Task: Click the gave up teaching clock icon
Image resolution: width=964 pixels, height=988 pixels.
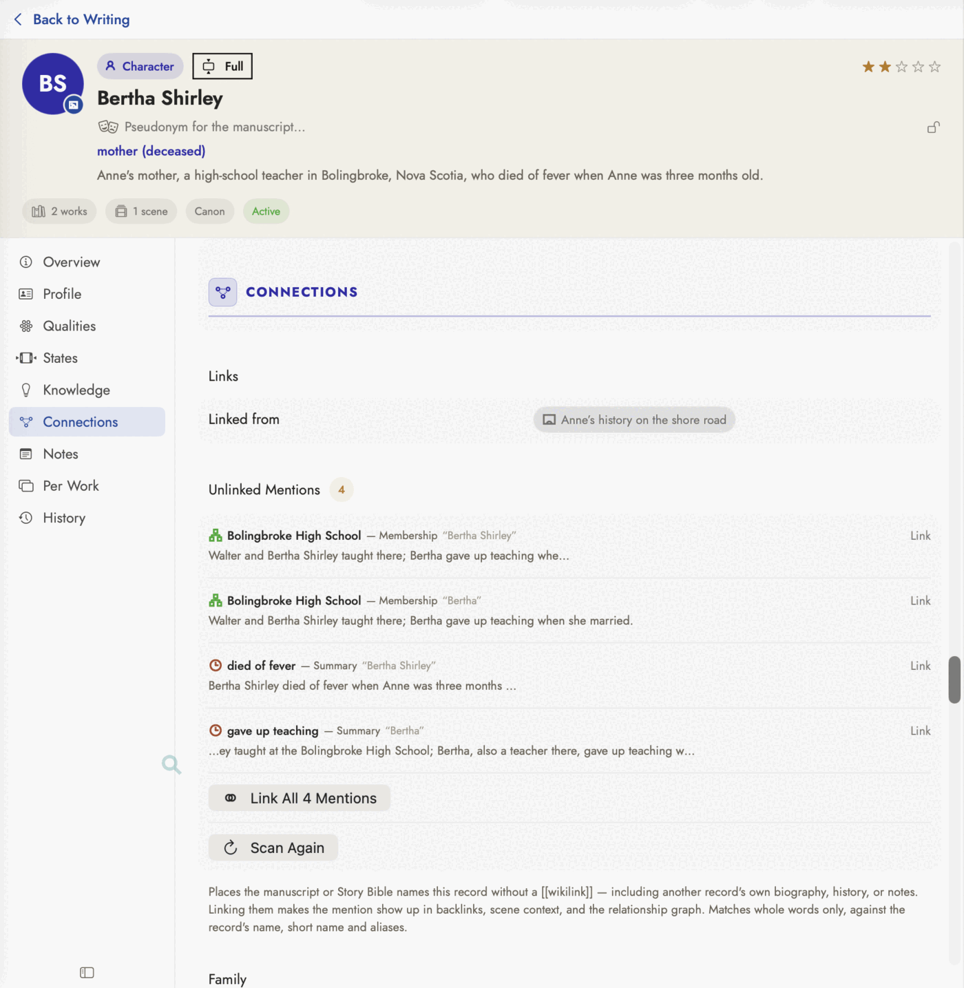Action: (216, 731)
